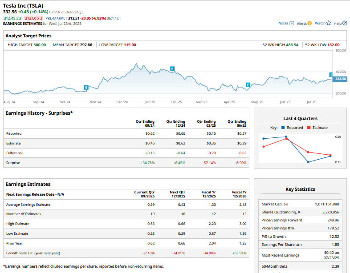Click 52 WK LOW 182.00 value

pyautogui.click(x=333, y=45)
